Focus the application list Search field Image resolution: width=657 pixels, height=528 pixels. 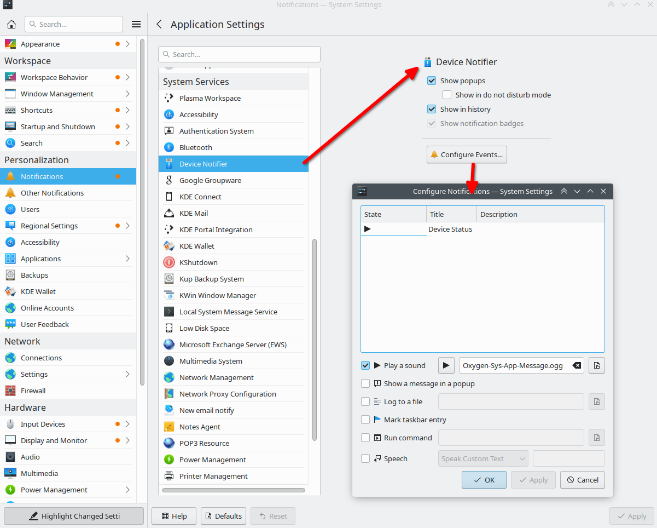(239, 54)
